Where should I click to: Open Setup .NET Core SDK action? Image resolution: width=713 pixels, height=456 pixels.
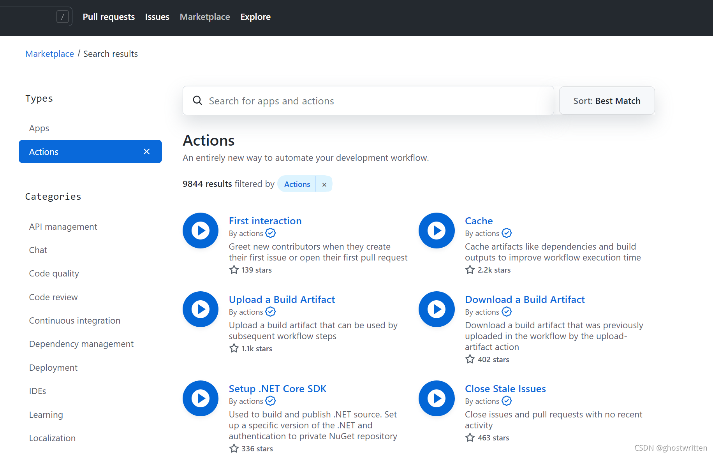(x=278, y=389)
